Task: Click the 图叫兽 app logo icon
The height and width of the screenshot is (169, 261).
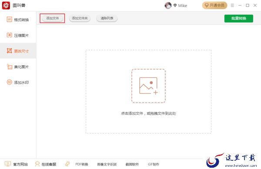Action: (x=6, y=6)
